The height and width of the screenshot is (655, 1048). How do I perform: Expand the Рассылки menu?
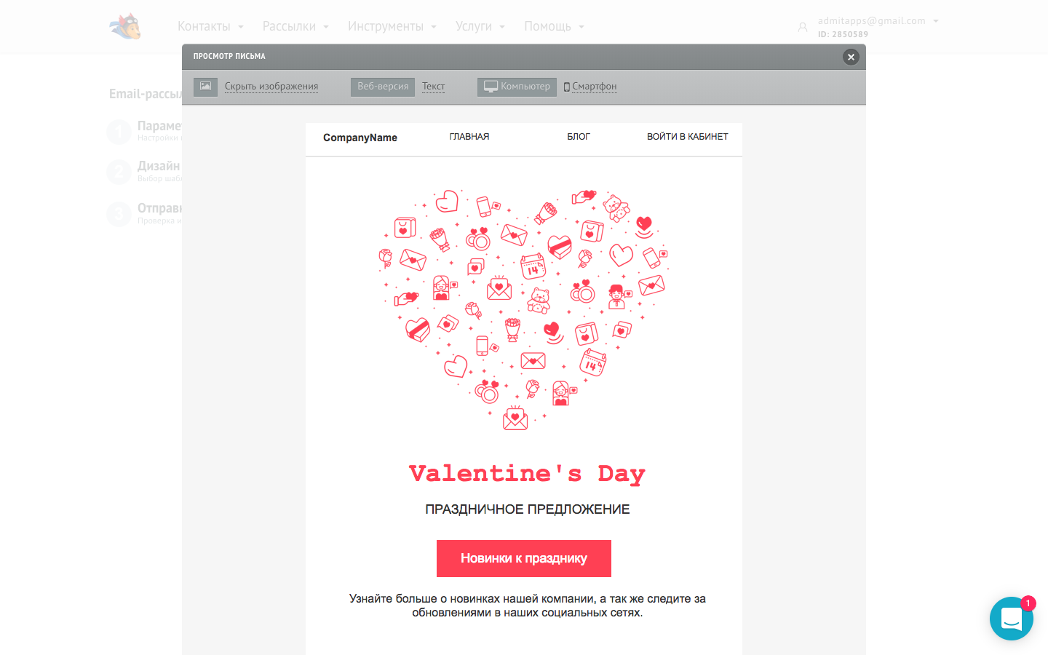click(295, 27)
